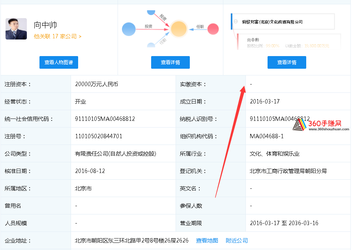
Task: Click the 注册资本 label
Action: point(17,84)
